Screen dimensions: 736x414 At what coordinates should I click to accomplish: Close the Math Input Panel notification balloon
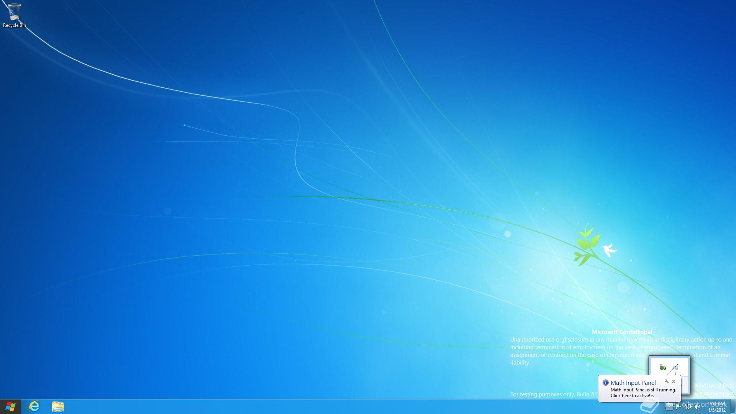click(x=674, y=381)
